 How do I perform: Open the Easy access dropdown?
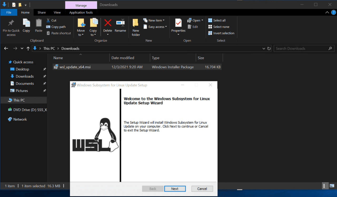(x=155, y=27)
